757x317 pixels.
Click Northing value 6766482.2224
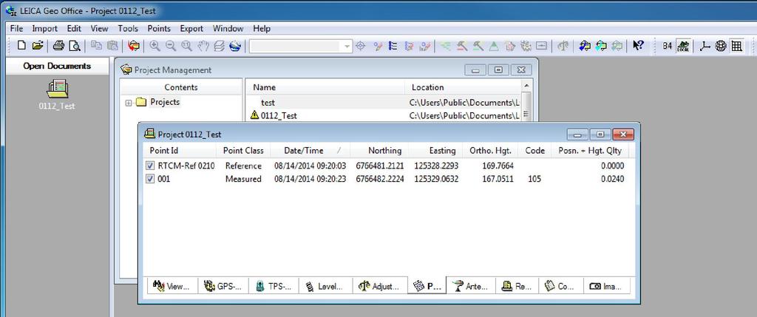click(380, 179)
